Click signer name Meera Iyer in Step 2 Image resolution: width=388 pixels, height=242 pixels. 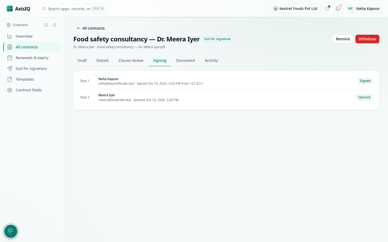click(107, 95)
